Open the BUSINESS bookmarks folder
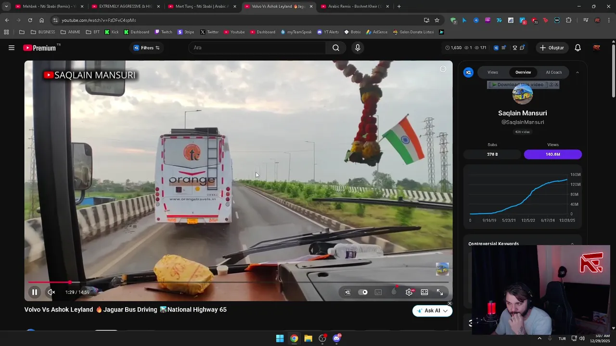This screenshot has width=616, height=346. click(43, 32)
